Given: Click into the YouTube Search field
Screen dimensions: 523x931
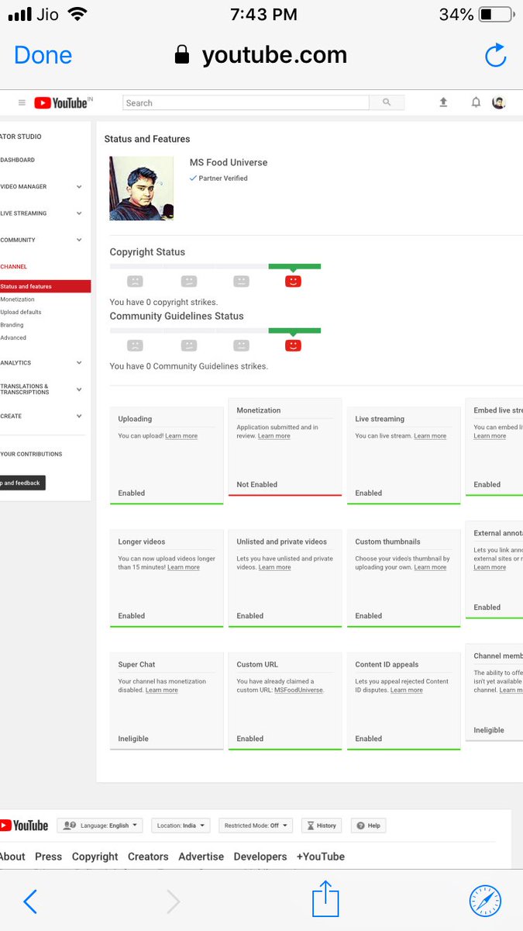Looking at the screenshot, I should pyautogui.click(x=246, y=102).
